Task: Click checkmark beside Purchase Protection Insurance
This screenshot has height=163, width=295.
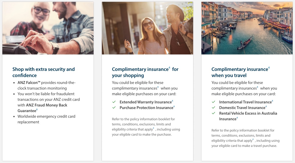Action: [x=114, y=108]
